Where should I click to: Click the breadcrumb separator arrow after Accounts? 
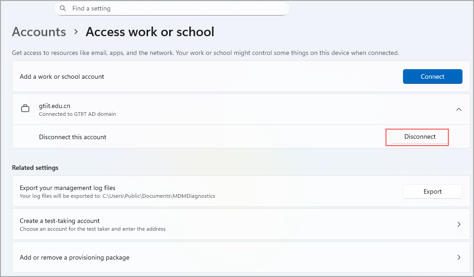76,33
